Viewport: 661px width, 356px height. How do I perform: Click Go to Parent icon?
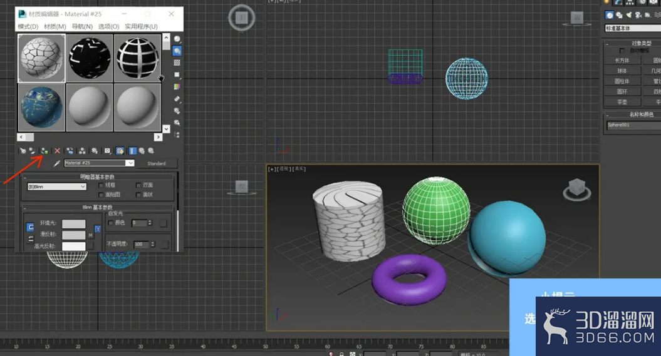(x=142, y=151)
